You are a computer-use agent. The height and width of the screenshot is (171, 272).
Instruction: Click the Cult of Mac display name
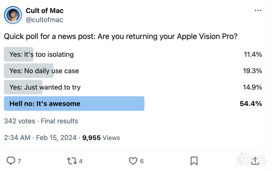[x=44, y=11]
